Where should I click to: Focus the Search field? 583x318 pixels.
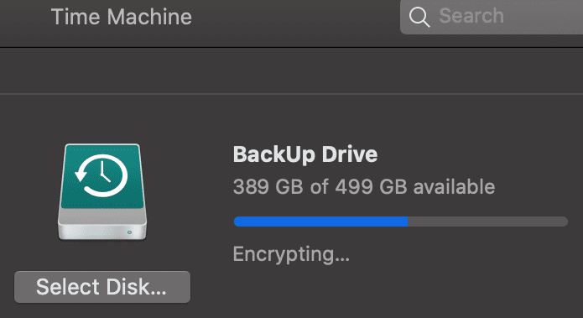pyautogui.click(x=492, y=17)
